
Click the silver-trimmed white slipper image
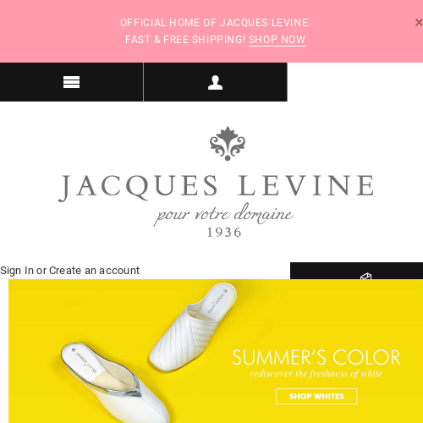pyautogui.click(x=116, y=383)
